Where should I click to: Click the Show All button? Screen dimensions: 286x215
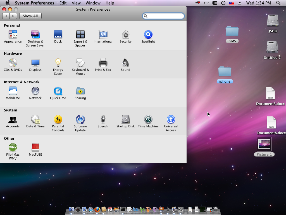coord(30,16)
